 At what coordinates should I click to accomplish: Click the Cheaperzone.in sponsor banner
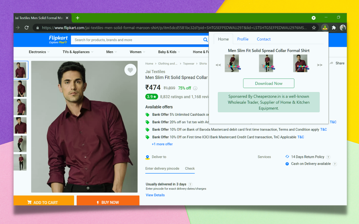click(269, 102)
